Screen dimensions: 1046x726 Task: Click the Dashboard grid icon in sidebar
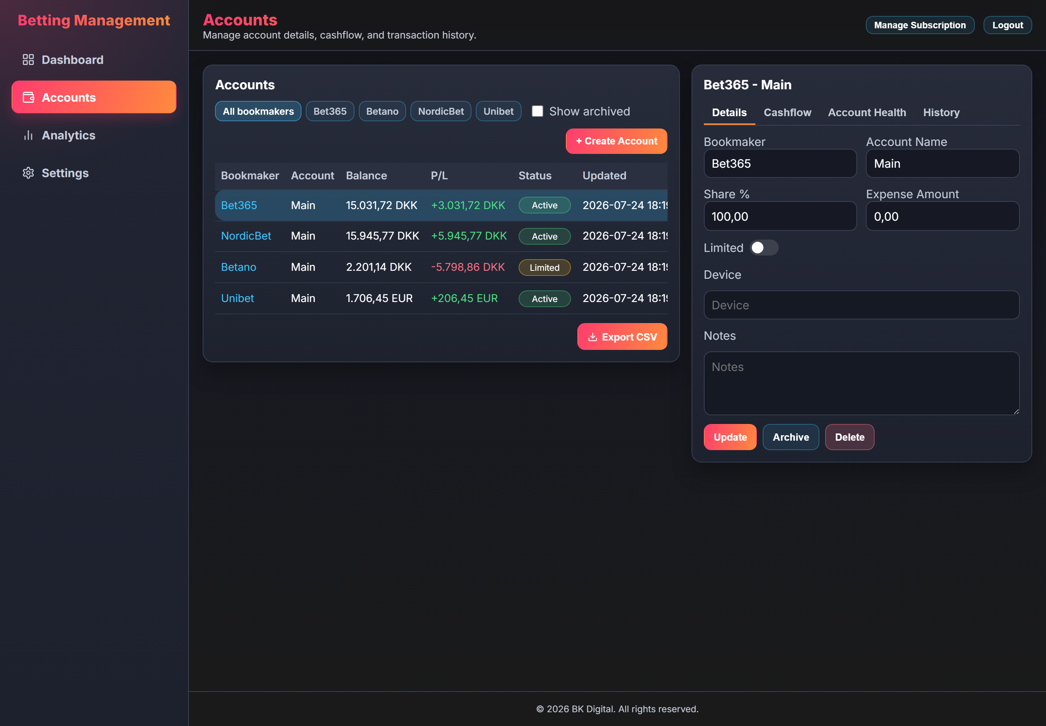coord(28,60)
